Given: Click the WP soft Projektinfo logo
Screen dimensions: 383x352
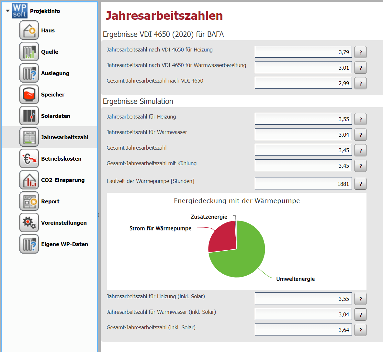Looking at the screenshot, I should coord(20,11).
